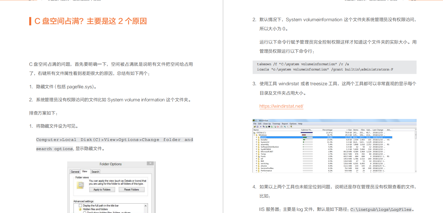Switch to the Search tab in Folder Options

point(95,172)
